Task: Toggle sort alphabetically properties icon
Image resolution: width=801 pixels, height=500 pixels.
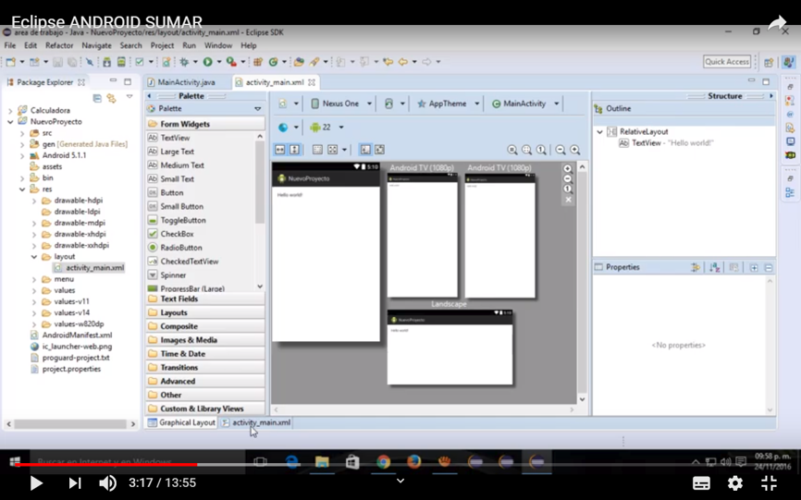Action: point(714,267)
